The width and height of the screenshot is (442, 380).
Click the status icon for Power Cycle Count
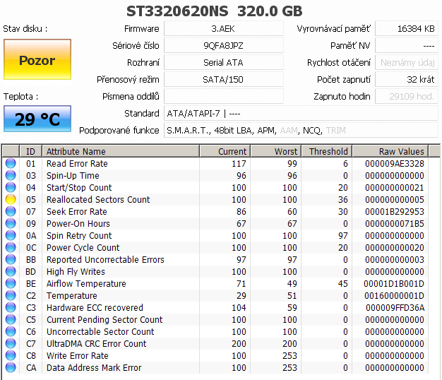[x=11, y=247]
